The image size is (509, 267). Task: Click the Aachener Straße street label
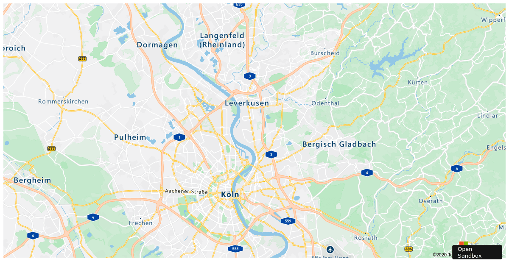click(187, 192)
